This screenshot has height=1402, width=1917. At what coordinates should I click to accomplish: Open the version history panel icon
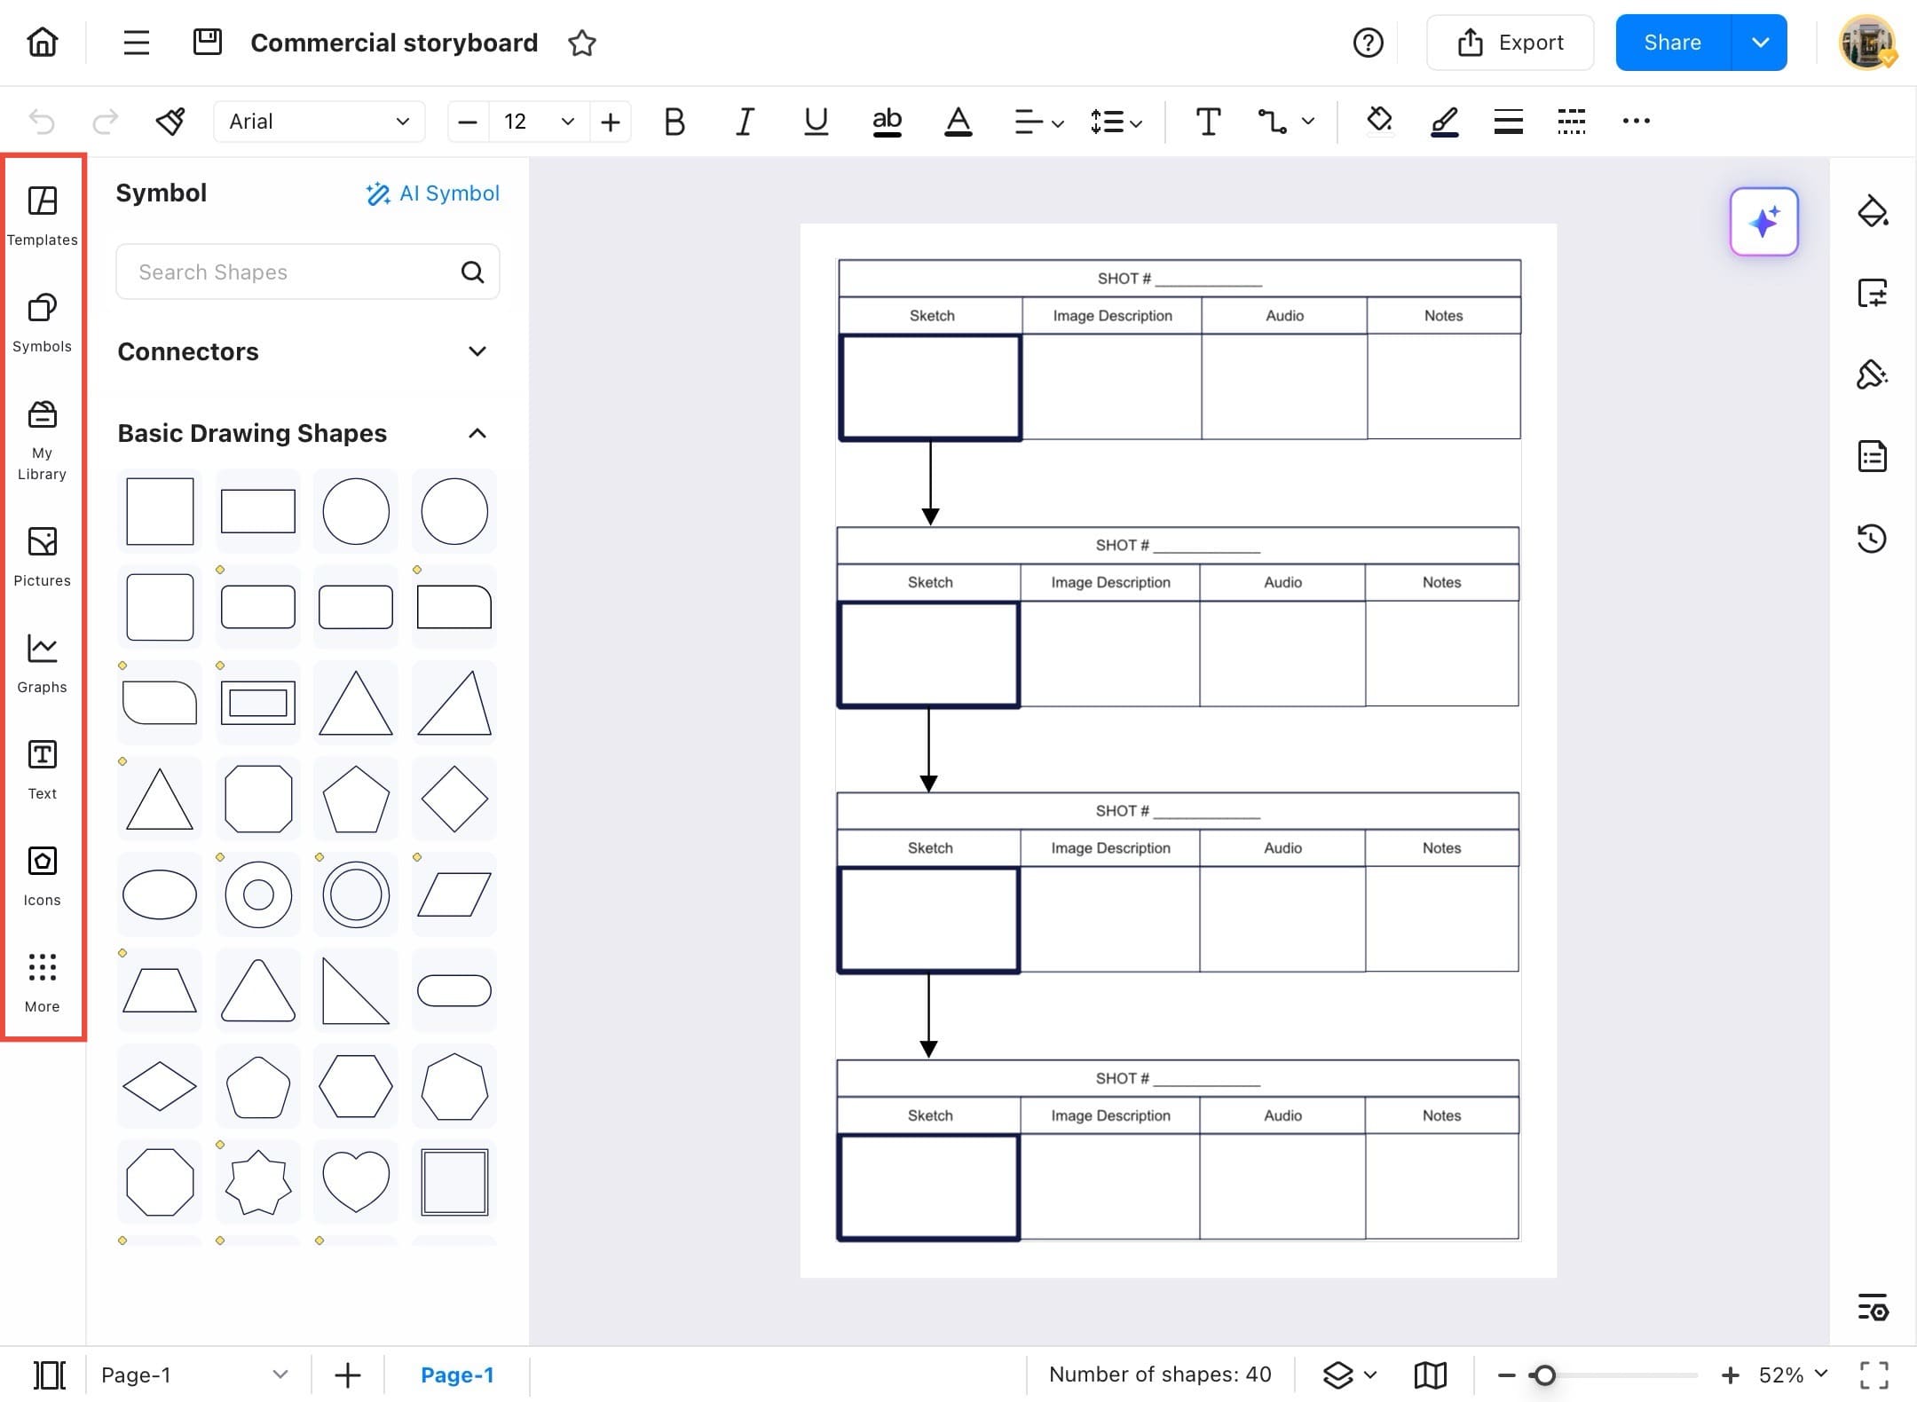click(x=1872, y=538)
